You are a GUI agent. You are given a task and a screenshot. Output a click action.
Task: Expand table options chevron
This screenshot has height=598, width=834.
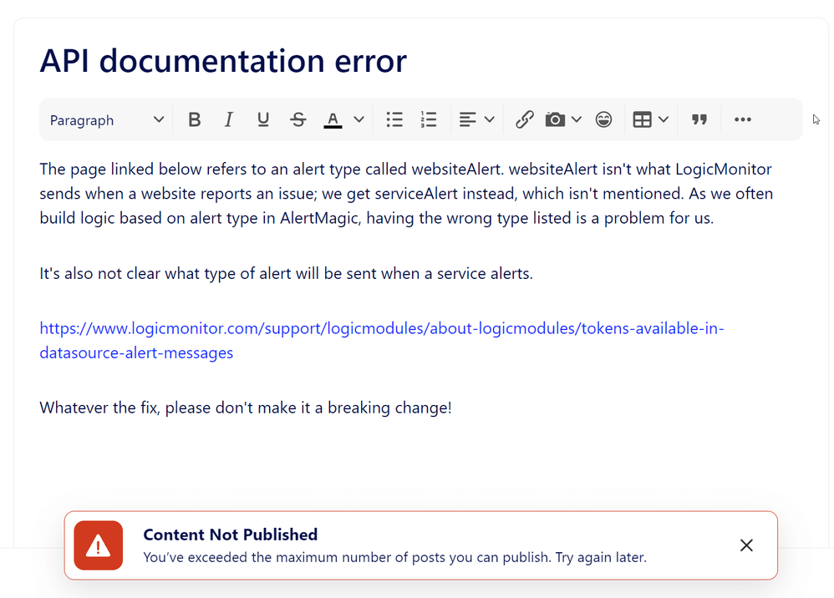(x=664, y=119)
